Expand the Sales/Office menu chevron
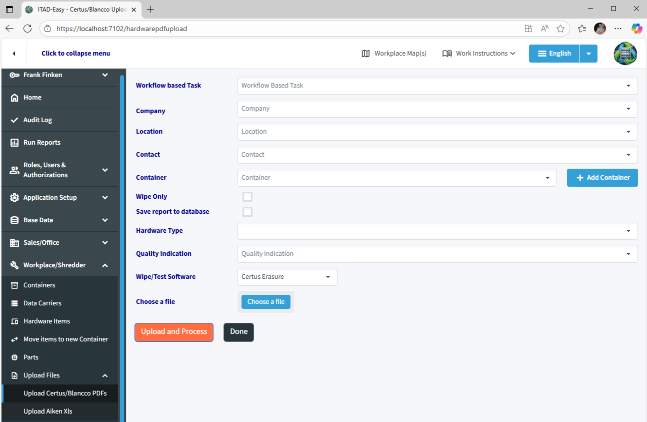 click(105, 243)
